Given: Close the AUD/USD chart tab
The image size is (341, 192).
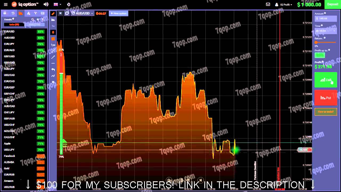Looking at the screenshot, I should (60, 13).
